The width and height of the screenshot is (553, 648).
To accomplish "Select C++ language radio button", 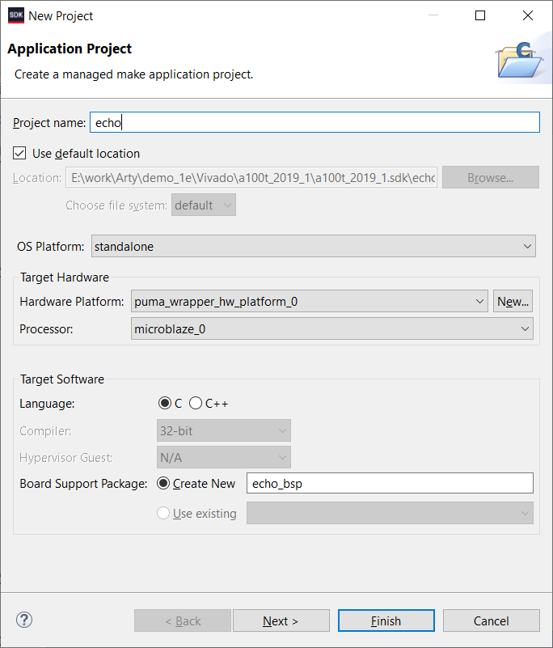I will 196,404.
